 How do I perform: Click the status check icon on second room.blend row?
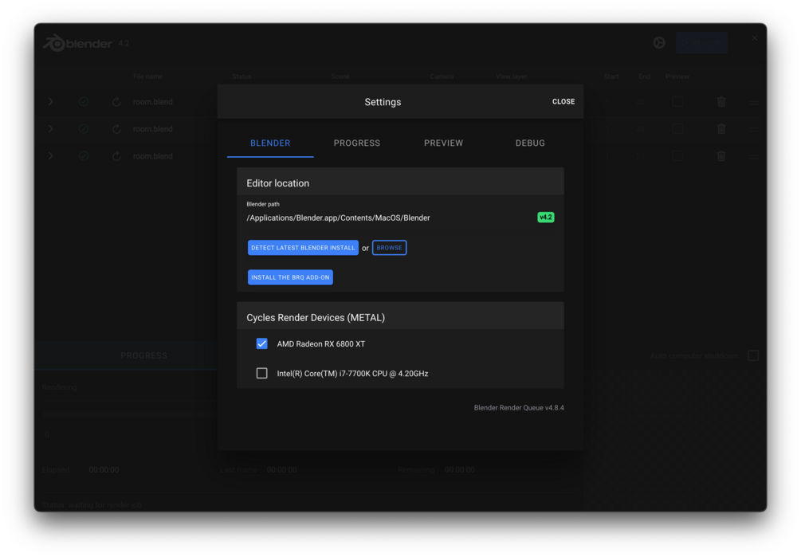(x=84, y=128)
